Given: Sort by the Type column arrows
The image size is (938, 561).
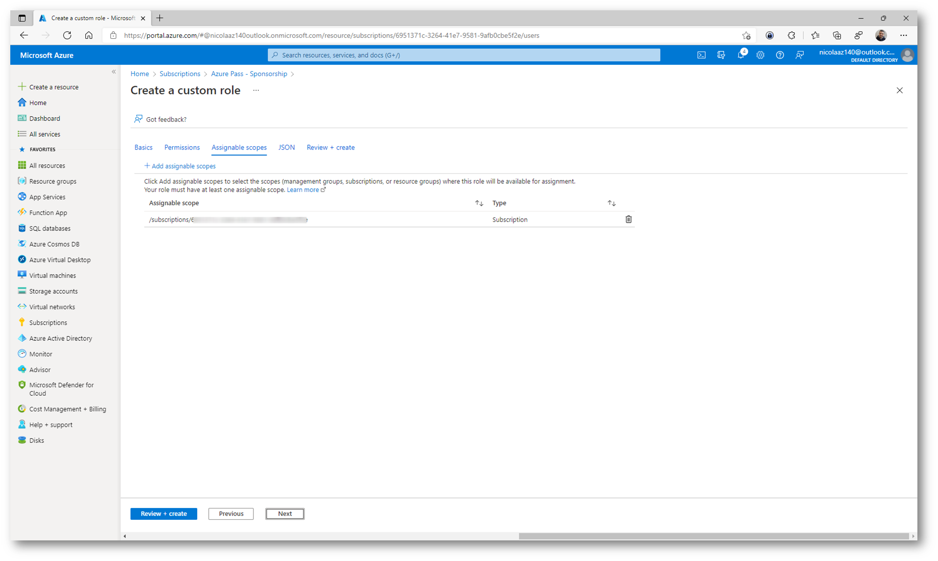Looking at the screenshot, I should coord(611,203).
